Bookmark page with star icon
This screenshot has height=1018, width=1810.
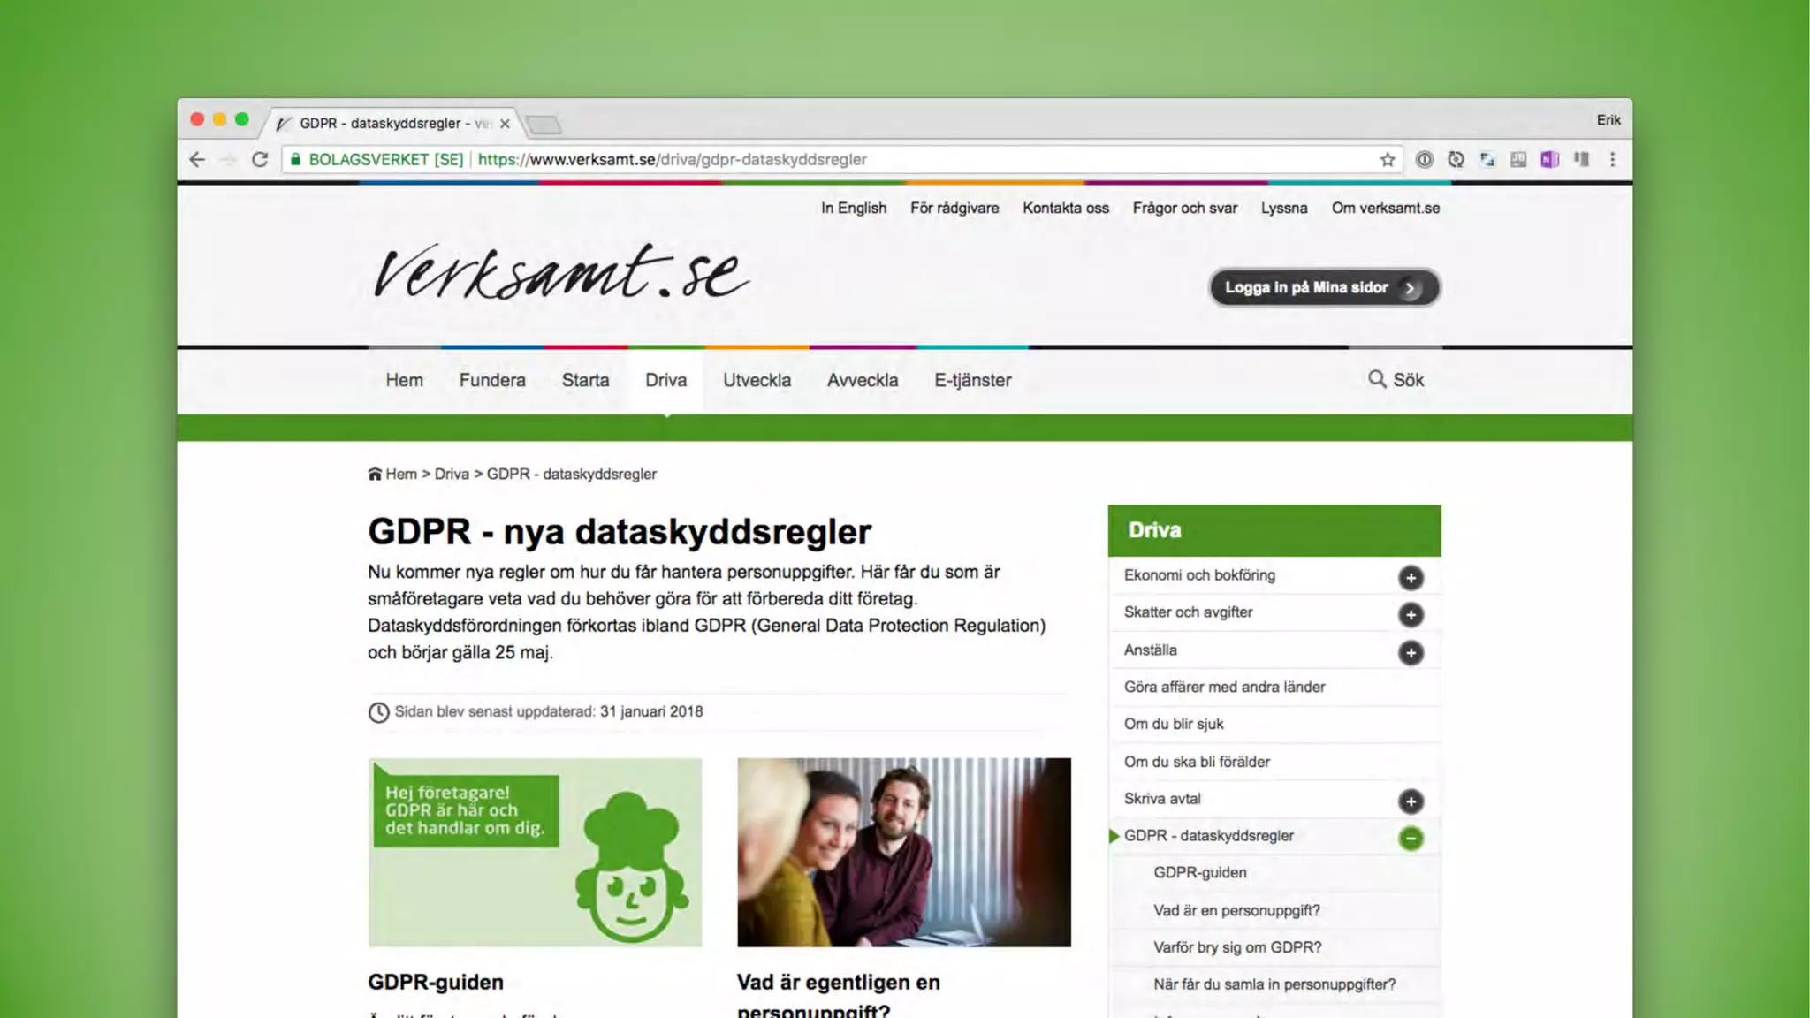click(1388, 160)
